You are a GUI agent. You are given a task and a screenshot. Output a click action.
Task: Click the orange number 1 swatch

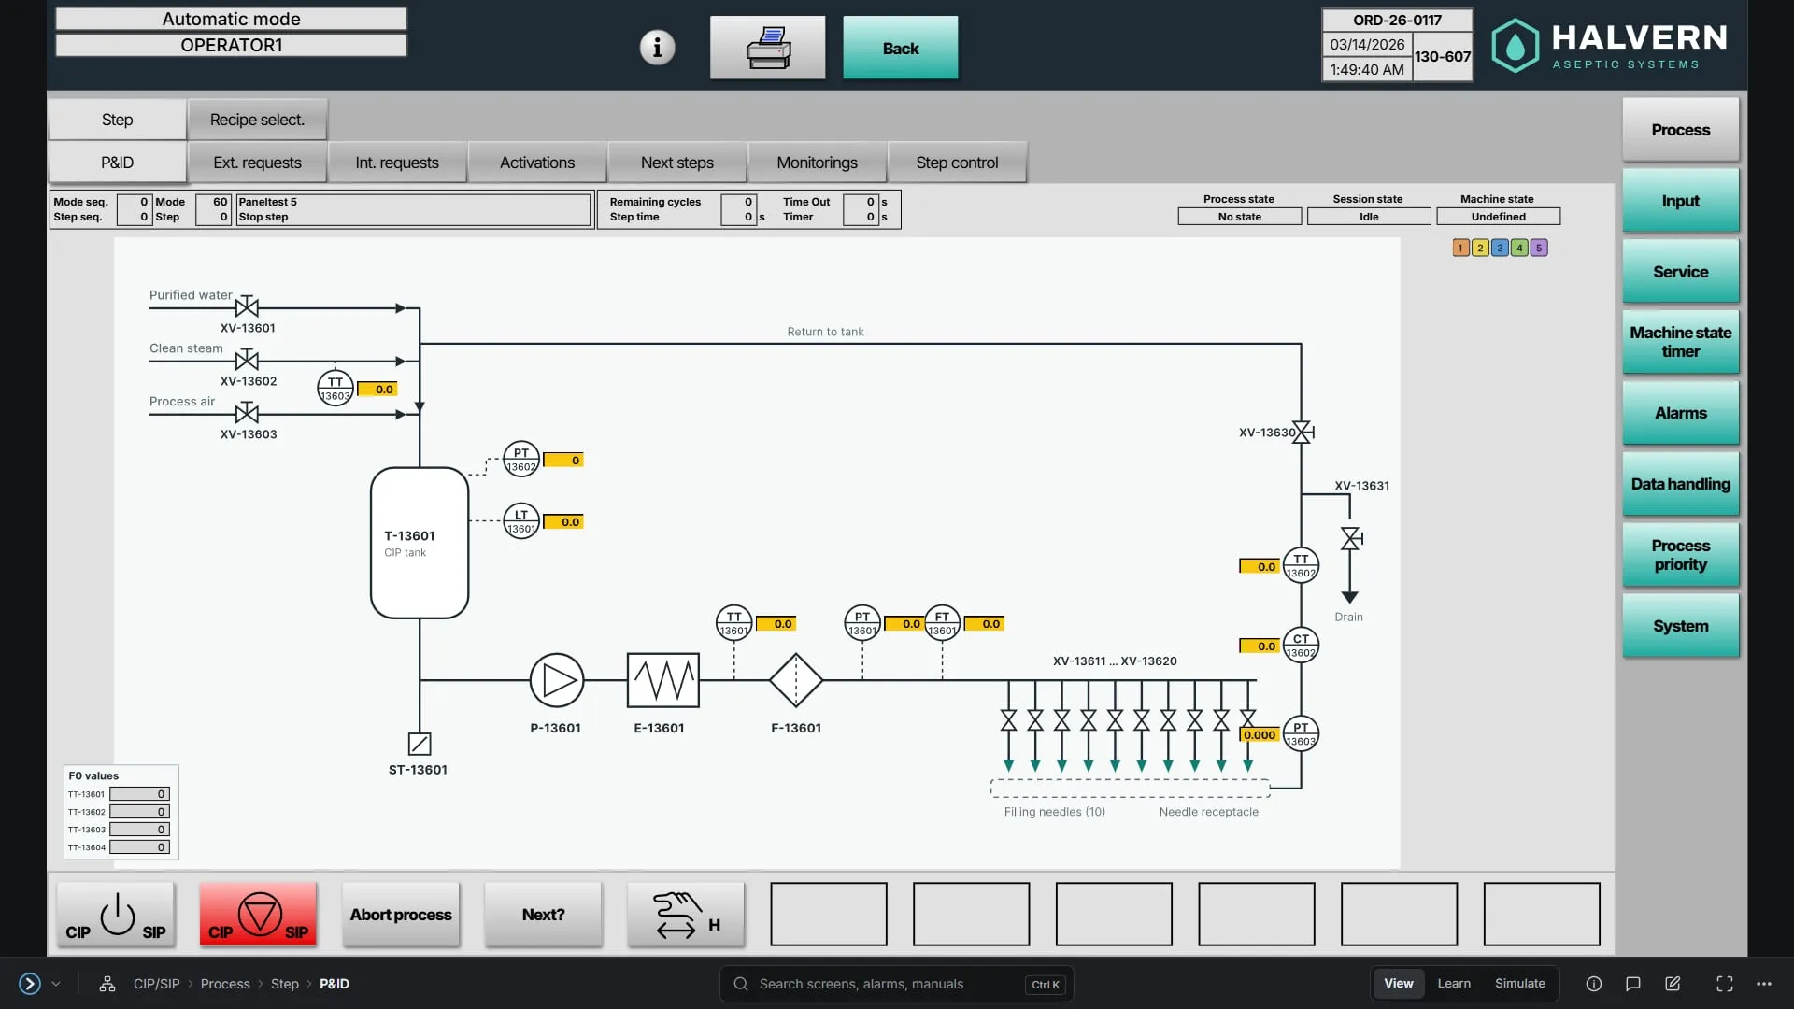point(1460,248)
